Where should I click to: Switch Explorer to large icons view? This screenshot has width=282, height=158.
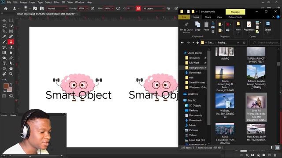click(277, 147)
